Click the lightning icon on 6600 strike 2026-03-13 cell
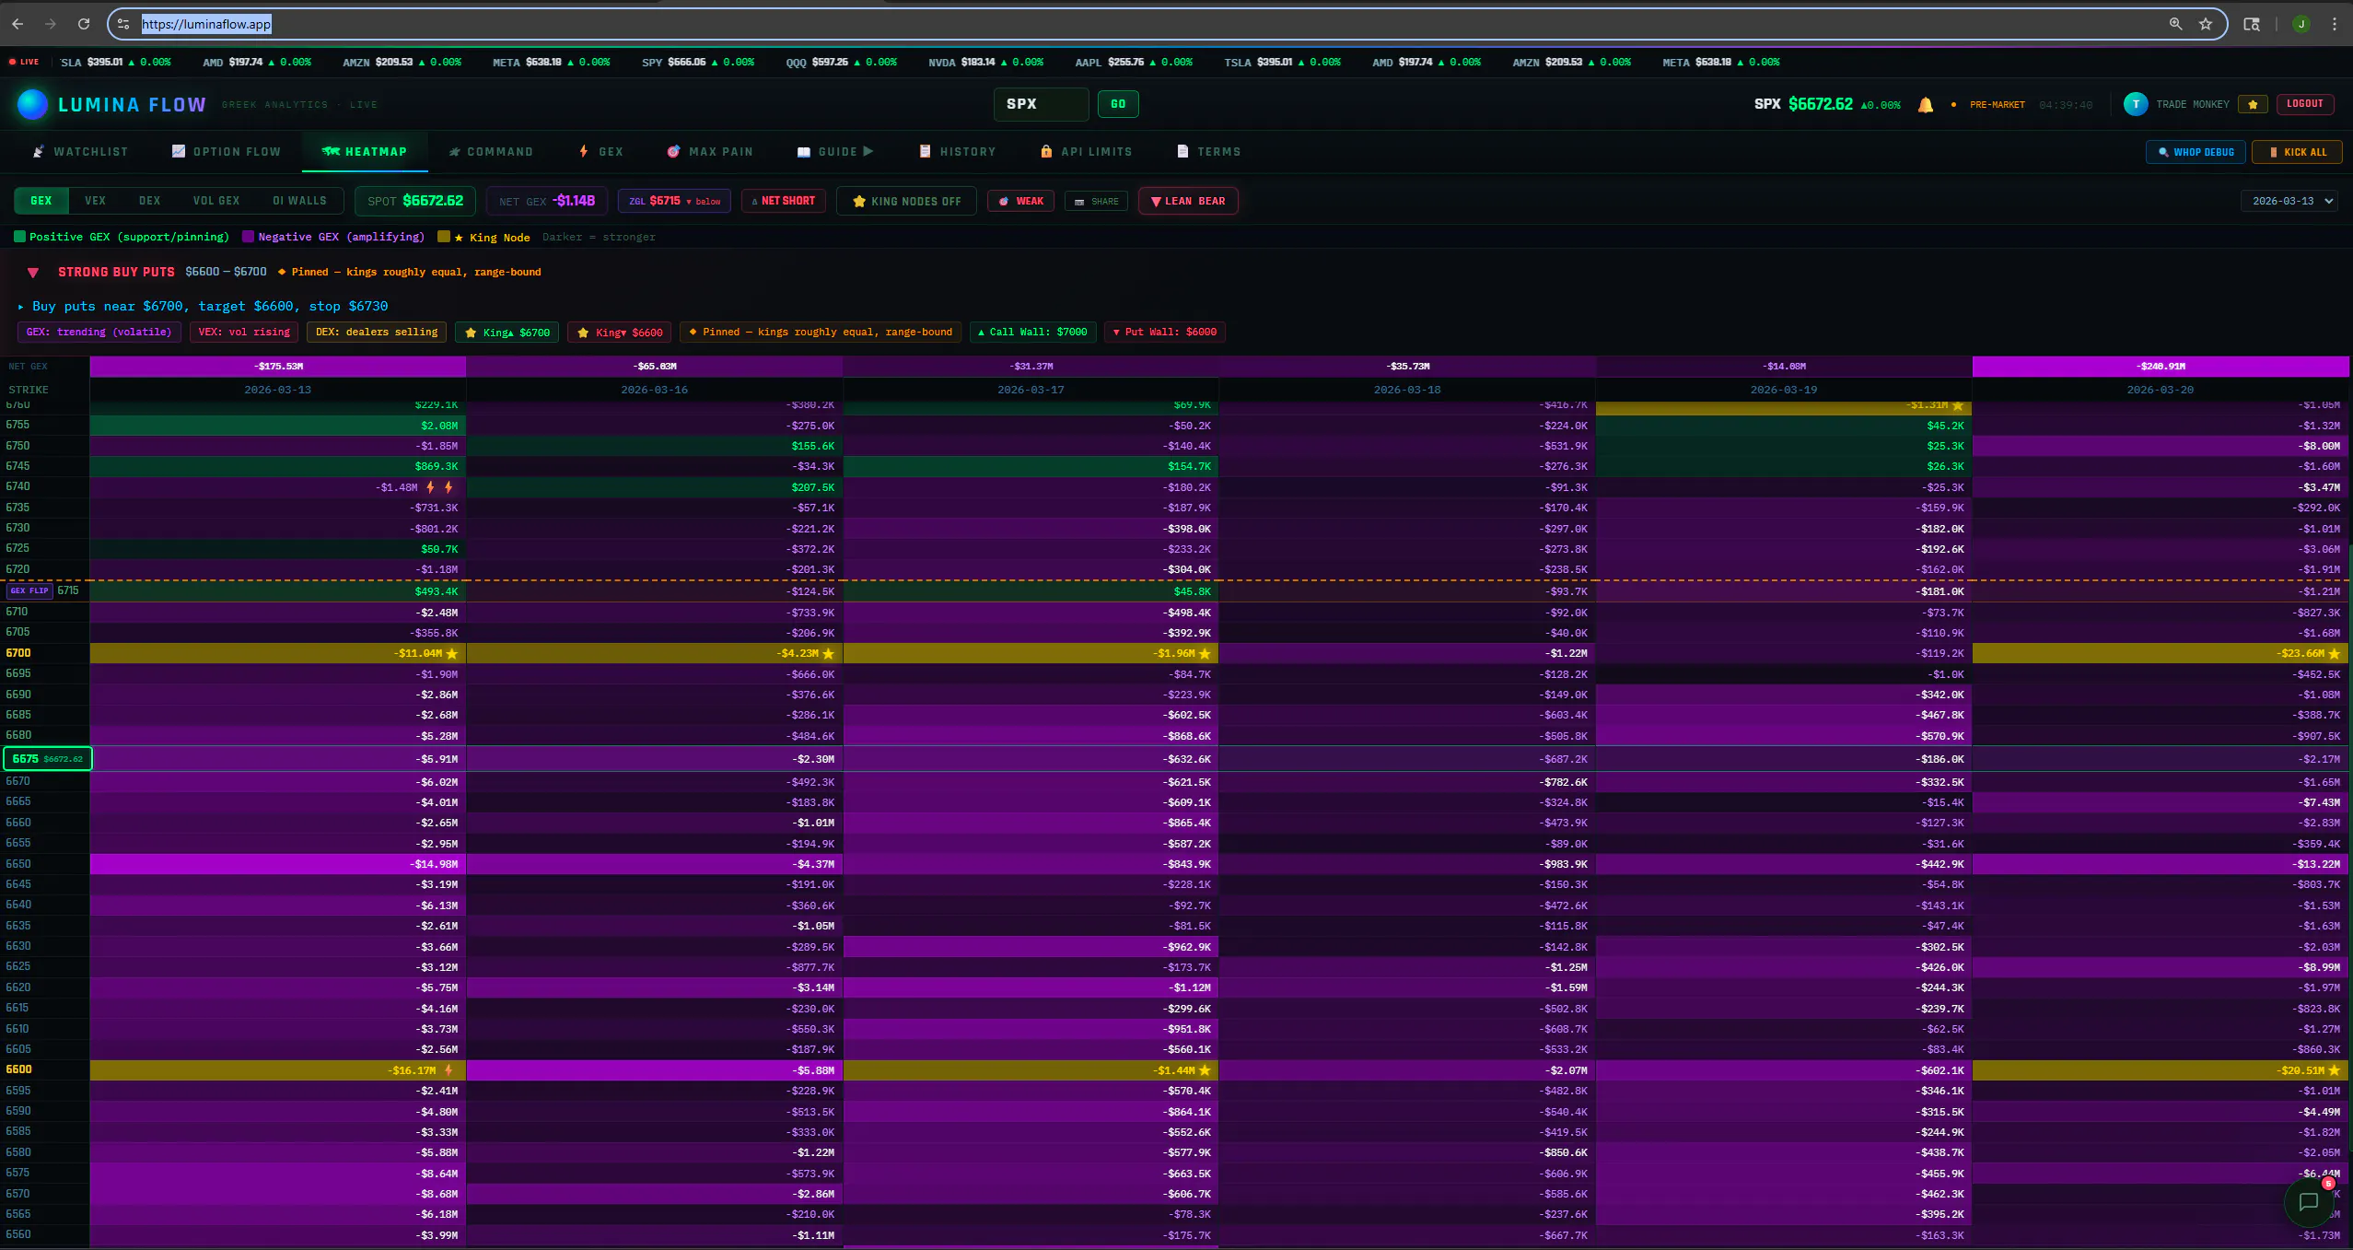 tap(448, 1070)
